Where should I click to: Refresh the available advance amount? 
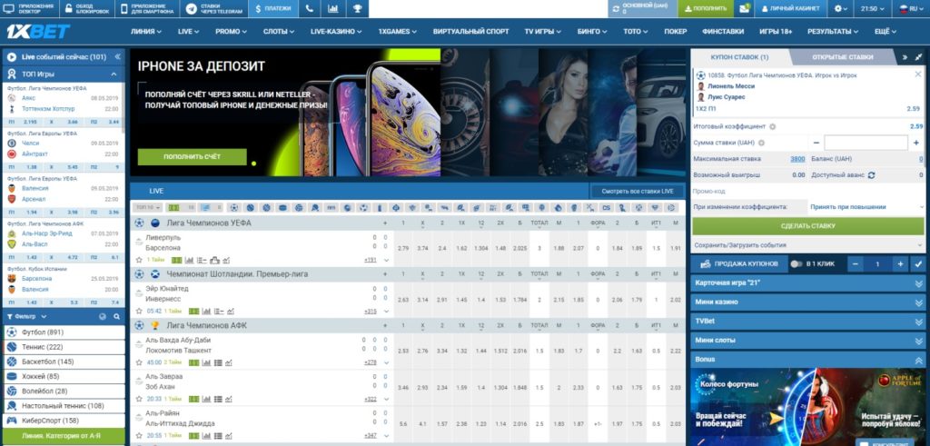tap(871, 175)
